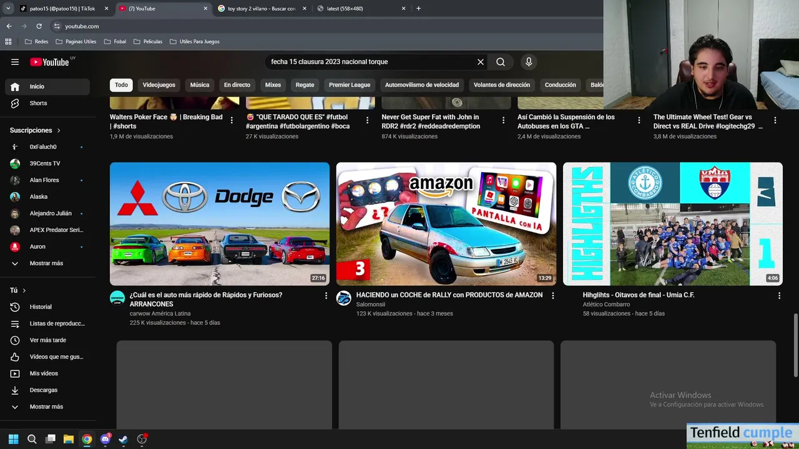
Task: Open options for Rápidos y Furiosos video
Action: pos(326,296)
